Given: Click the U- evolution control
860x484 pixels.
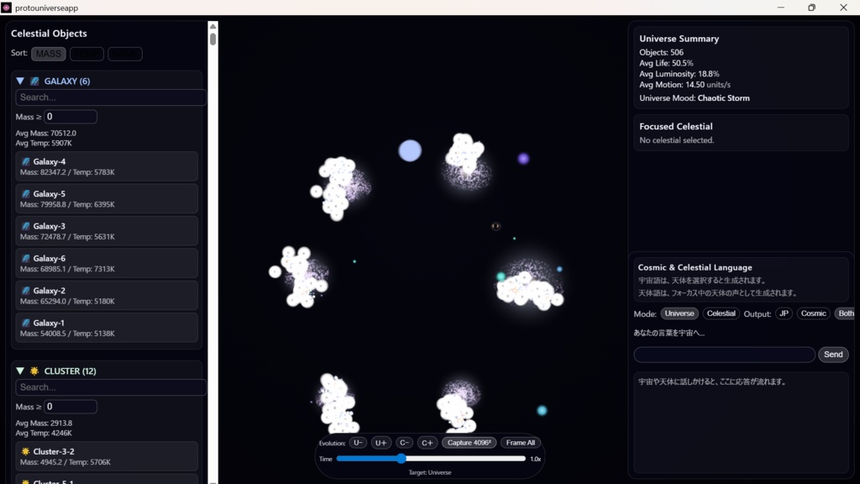Looking at the screenshot, I should click(358, 442).
